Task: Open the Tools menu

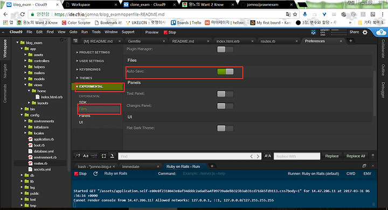Action: coord(96,32)
